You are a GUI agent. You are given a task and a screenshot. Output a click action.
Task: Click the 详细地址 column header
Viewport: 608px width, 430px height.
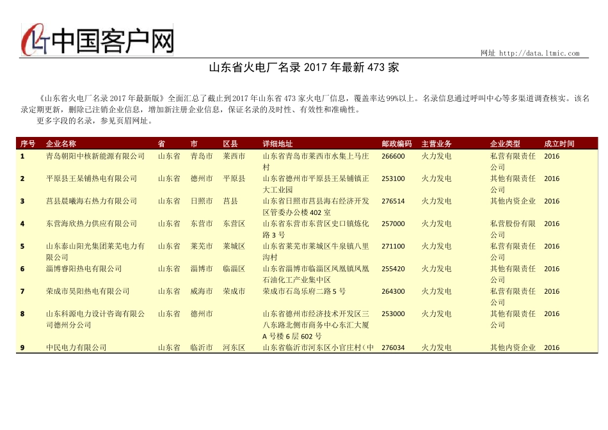point(278,144)
